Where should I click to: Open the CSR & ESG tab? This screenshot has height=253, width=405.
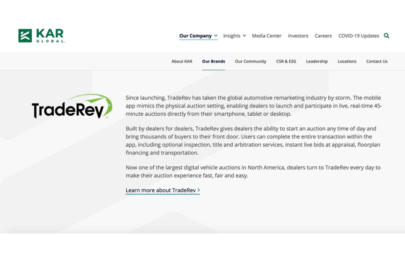[x=286, y=61]
